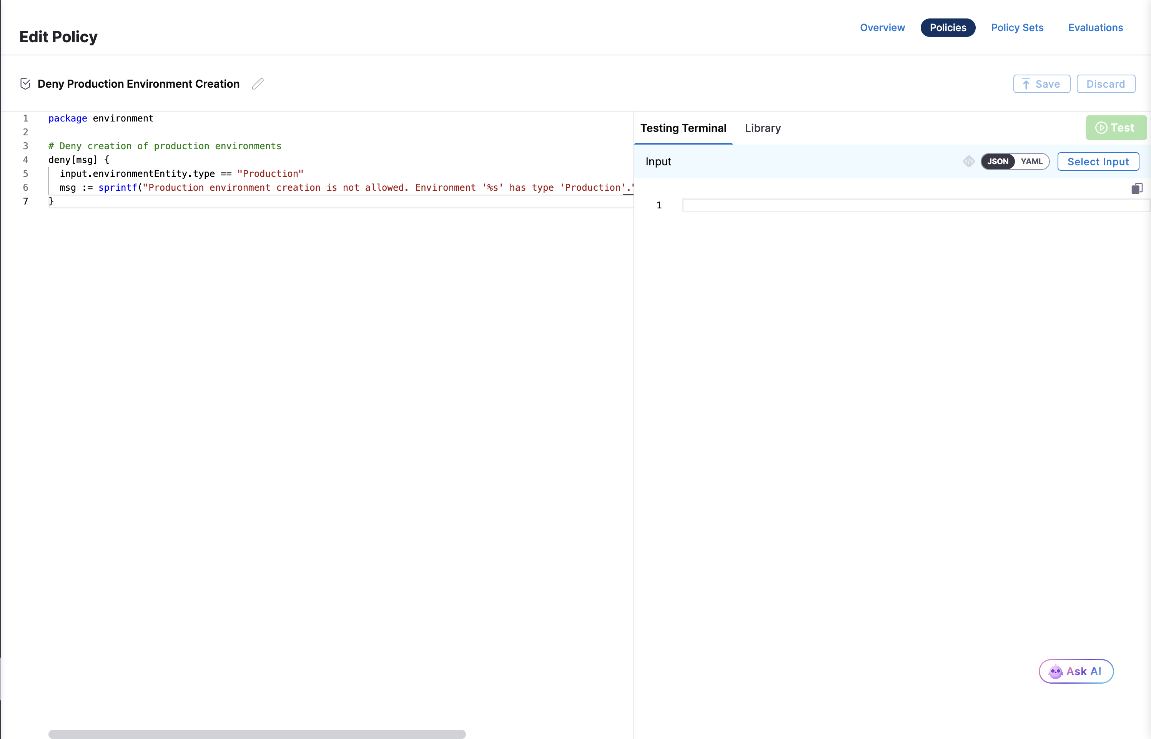Image resolution: width=1151 pixels, height=739 pixels.
Task: Click the 'Input' label in testing panel
Action: pyautogui.click(x=658, y=162)
